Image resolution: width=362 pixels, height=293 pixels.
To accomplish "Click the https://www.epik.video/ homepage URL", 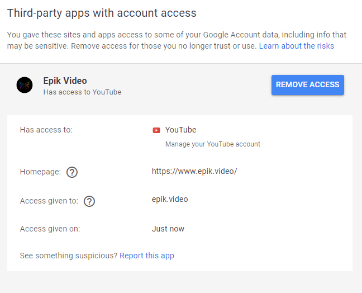I will [194, 171].
